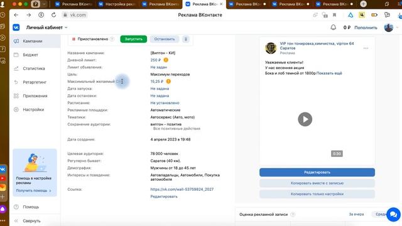Click the battery saver icon in toolbar
The image size is (402, 226).
pos(374,15)
